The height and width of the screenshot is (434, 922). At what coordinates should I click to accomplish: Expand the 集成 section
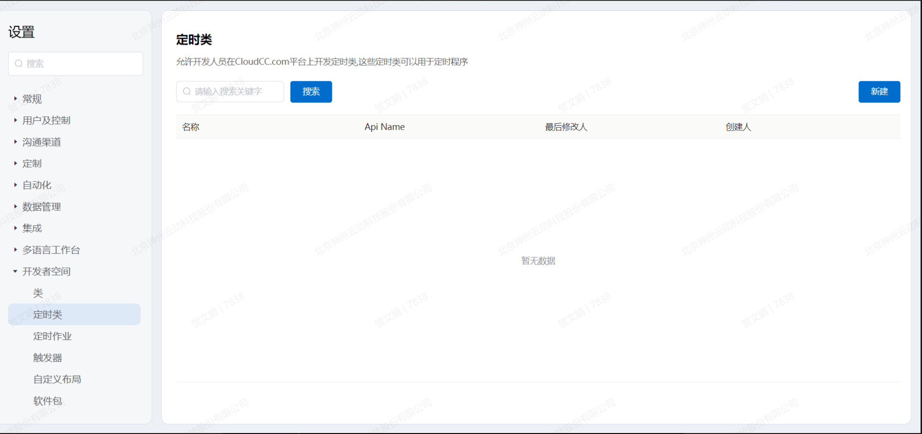point(15,228)
